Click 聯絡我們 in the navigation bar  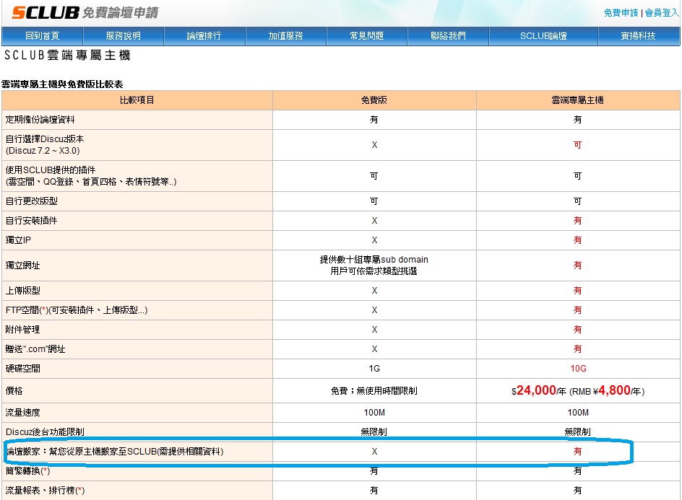click(x=448, y=36)
